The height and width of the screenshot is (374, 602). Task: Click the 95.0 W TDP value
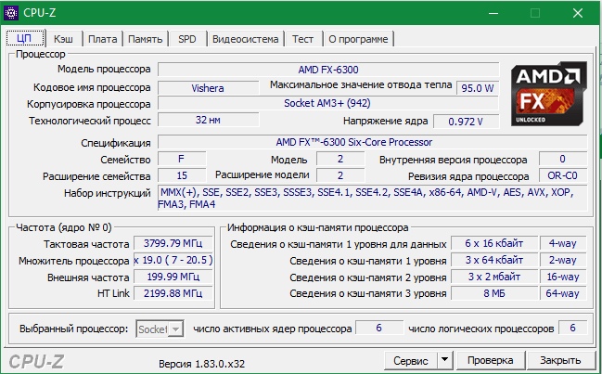[478, 88]
